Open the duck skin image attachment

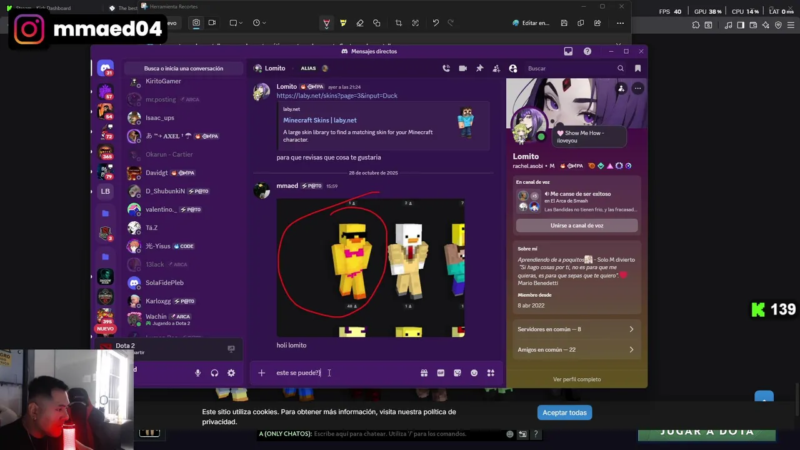[x=371, y=267]
